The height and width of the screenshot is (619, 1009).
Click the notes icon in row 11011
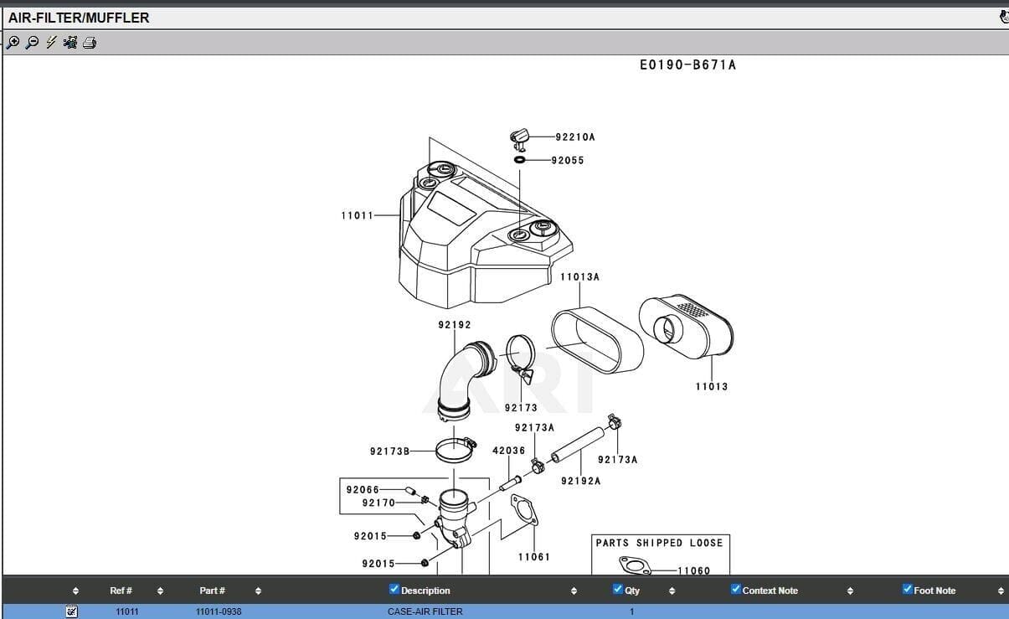click(x=71, y=611)
